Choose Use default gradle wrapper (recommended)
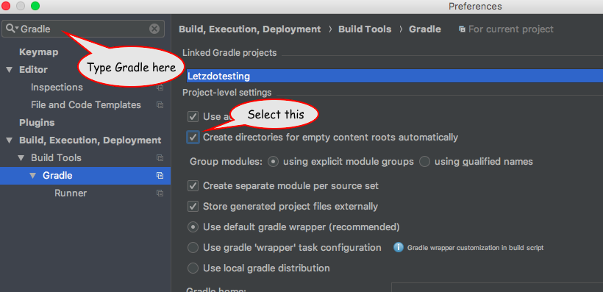Viewport: 603px width, 292px height. pyautogui.click(x=193, y=227)
